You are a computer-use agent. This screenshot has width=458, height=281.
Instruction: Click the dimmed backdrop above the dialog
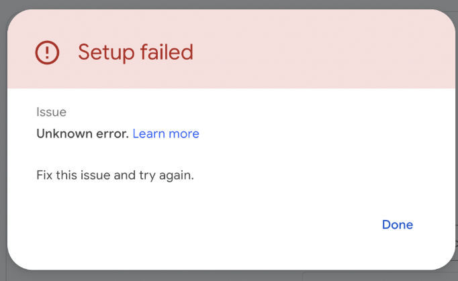(x=229, y=4)
